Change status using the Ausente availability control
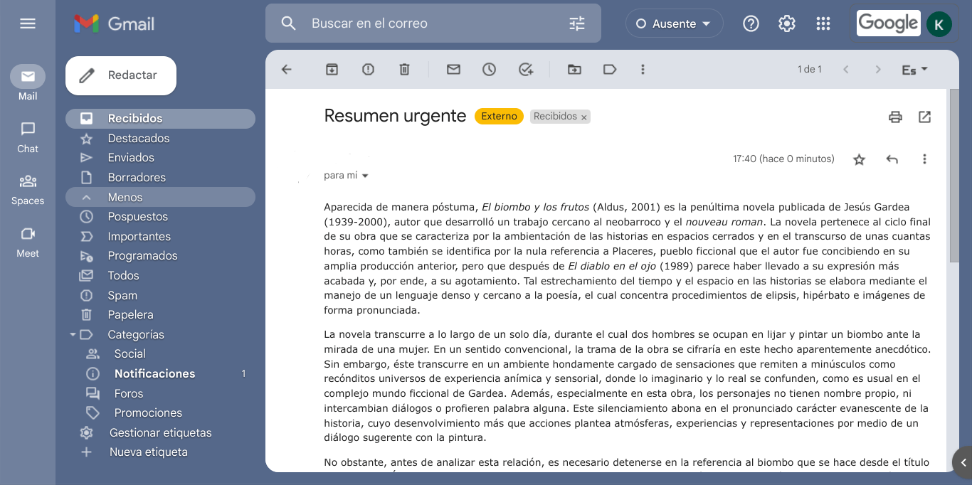Viewport: 972px width, 485px height. 673,23
